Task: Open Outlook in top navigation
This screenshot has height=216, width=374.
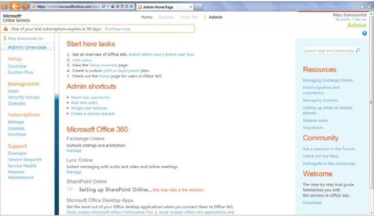Action: [x=166, y=17]
